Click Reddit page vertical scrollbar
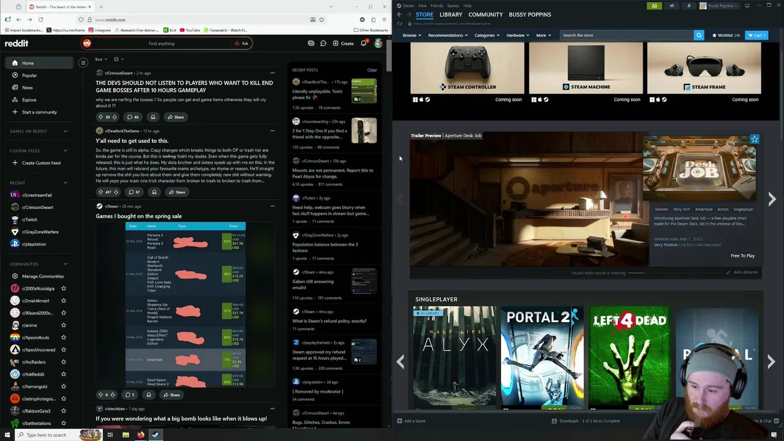The image size is (784, 441). 389,56
